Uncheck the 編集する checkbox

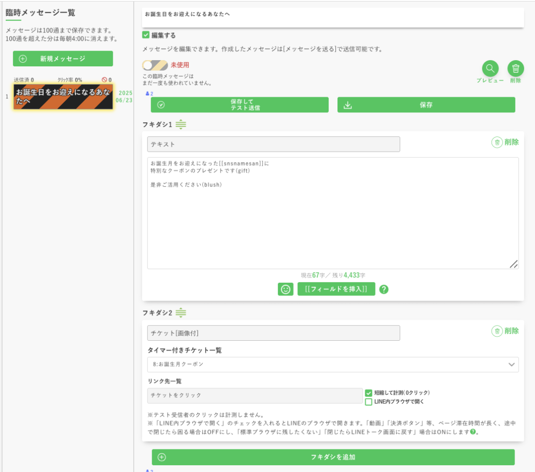[x=146, y=35]
